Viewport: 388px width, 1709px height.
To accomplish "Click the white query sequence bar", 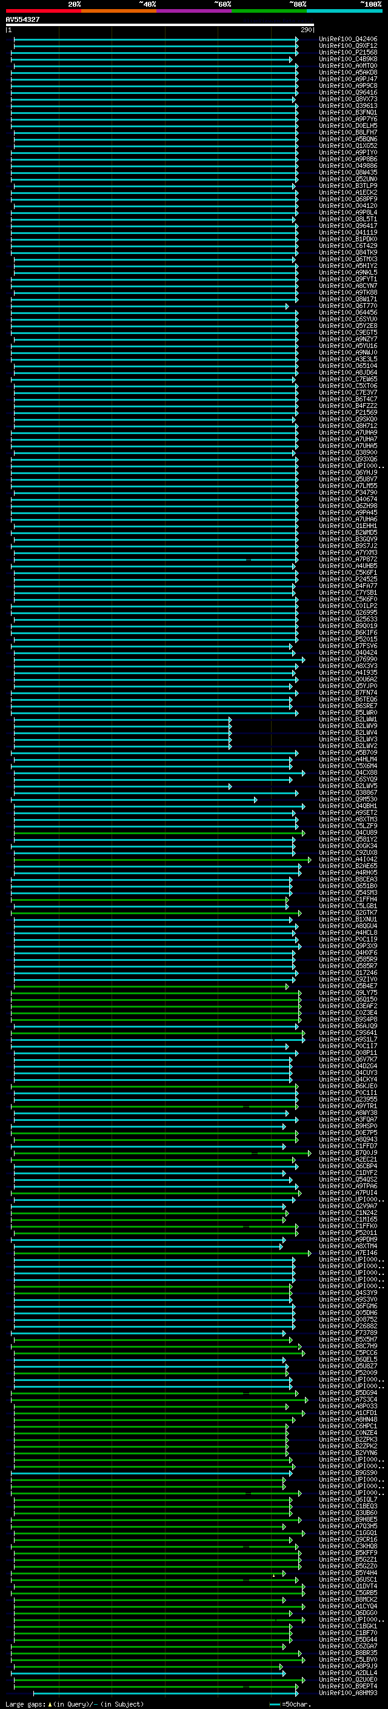I will tap(160, 25).
